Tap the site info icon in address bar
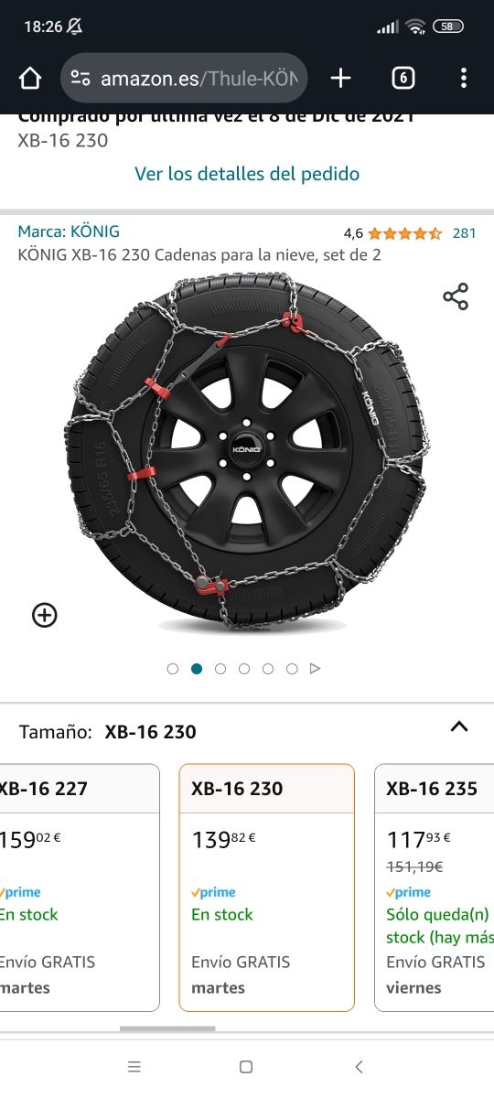This screenshot has height=1098, width=494. pyautogui.click(x=81, y=78)
